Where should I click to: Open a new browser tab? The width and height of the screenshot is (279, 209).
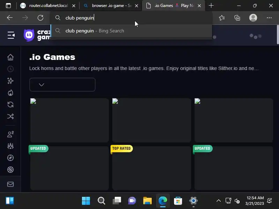pos(211,6)
